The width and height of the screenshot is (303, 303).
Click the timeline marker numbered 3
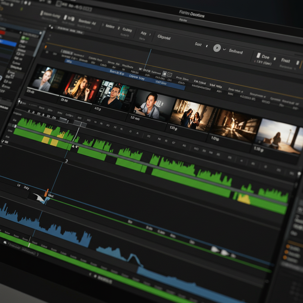[66, 161]
